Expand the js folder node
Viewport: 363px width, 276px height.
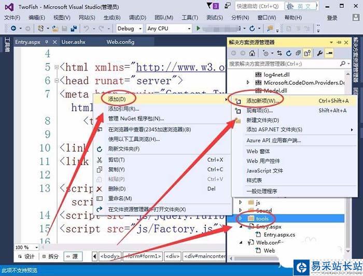click(240, 202)
